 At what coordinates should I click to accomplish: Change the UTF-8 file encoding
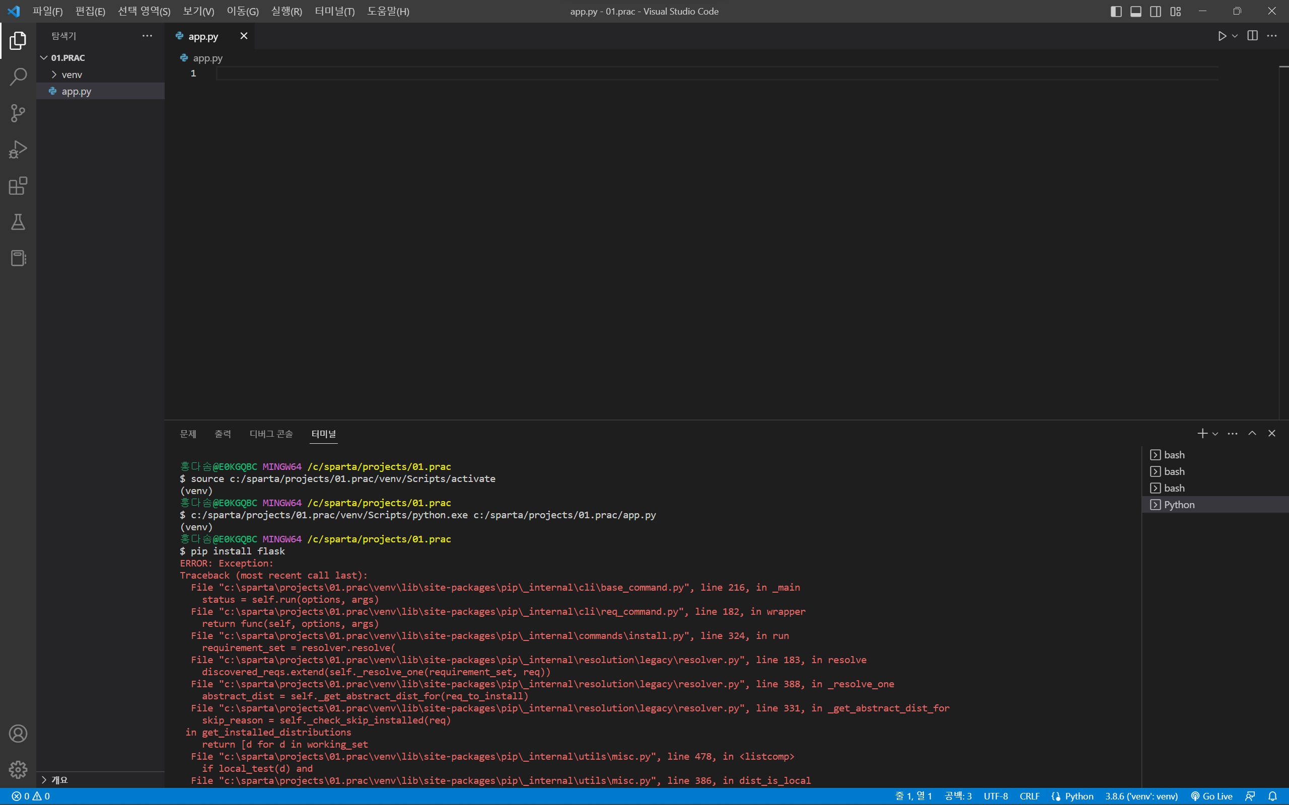(995, 796)
